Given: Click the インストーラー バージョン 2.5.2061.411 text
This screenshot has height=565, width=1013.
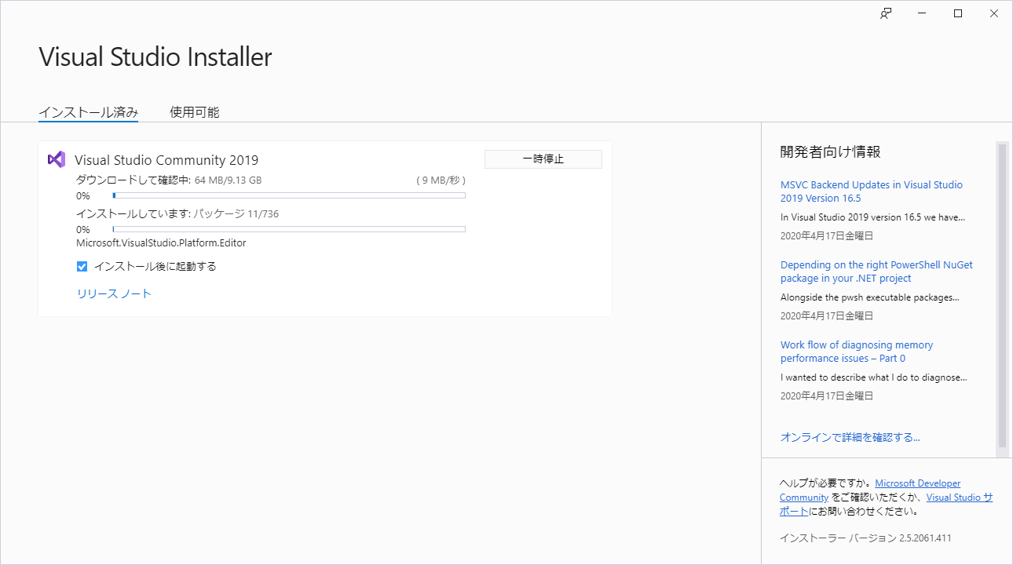Looking at the screenshot, I should 865,538.
